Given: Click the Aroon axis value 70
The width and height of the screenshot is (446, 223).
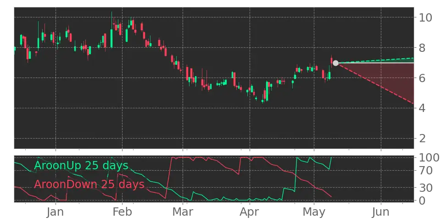Looking at the screenshot, I should tap(425, 171).
